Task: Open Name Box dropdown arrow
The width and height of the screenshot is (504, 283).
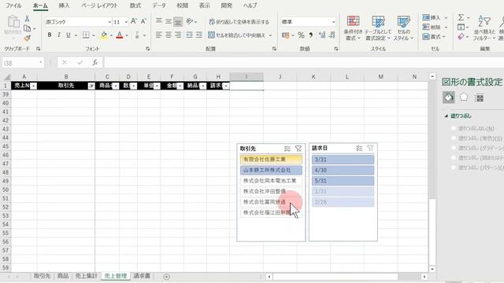Action: [41, 62]
